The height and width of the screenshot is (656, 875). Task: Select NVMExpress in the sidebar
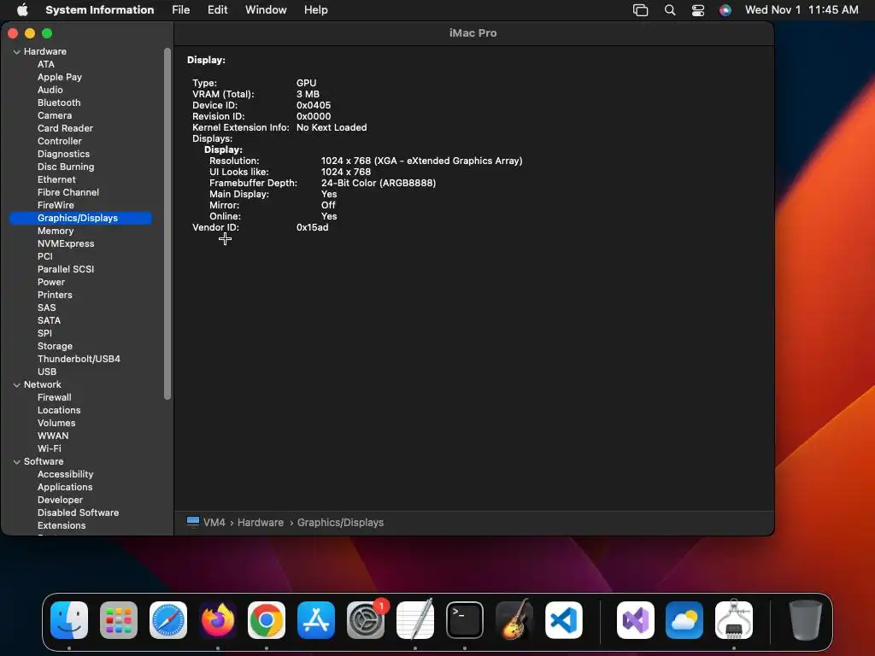click(x=66, y=243)
